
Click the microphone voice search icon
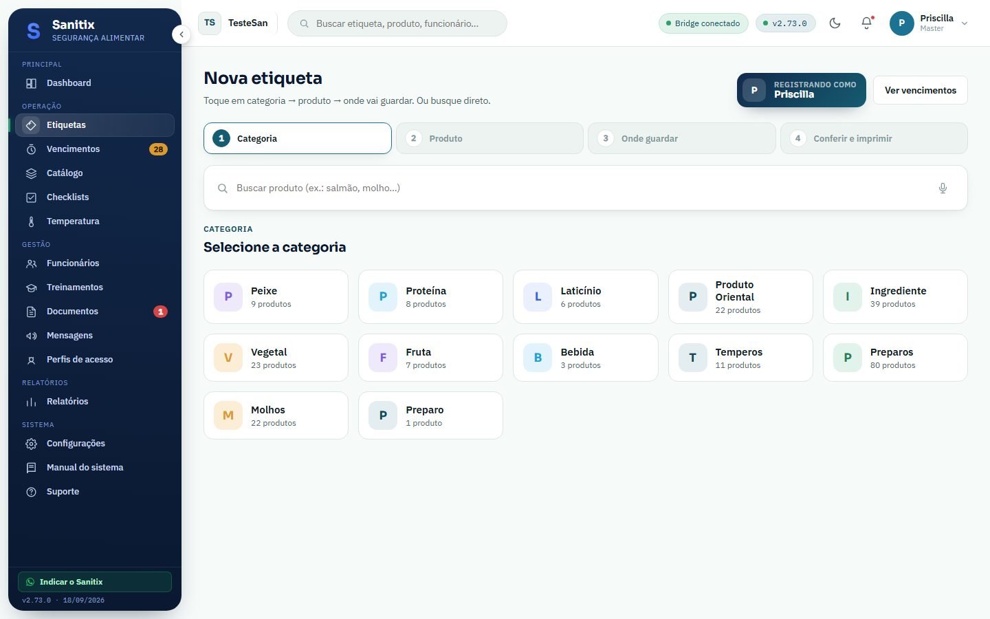(x=943, y=188)
